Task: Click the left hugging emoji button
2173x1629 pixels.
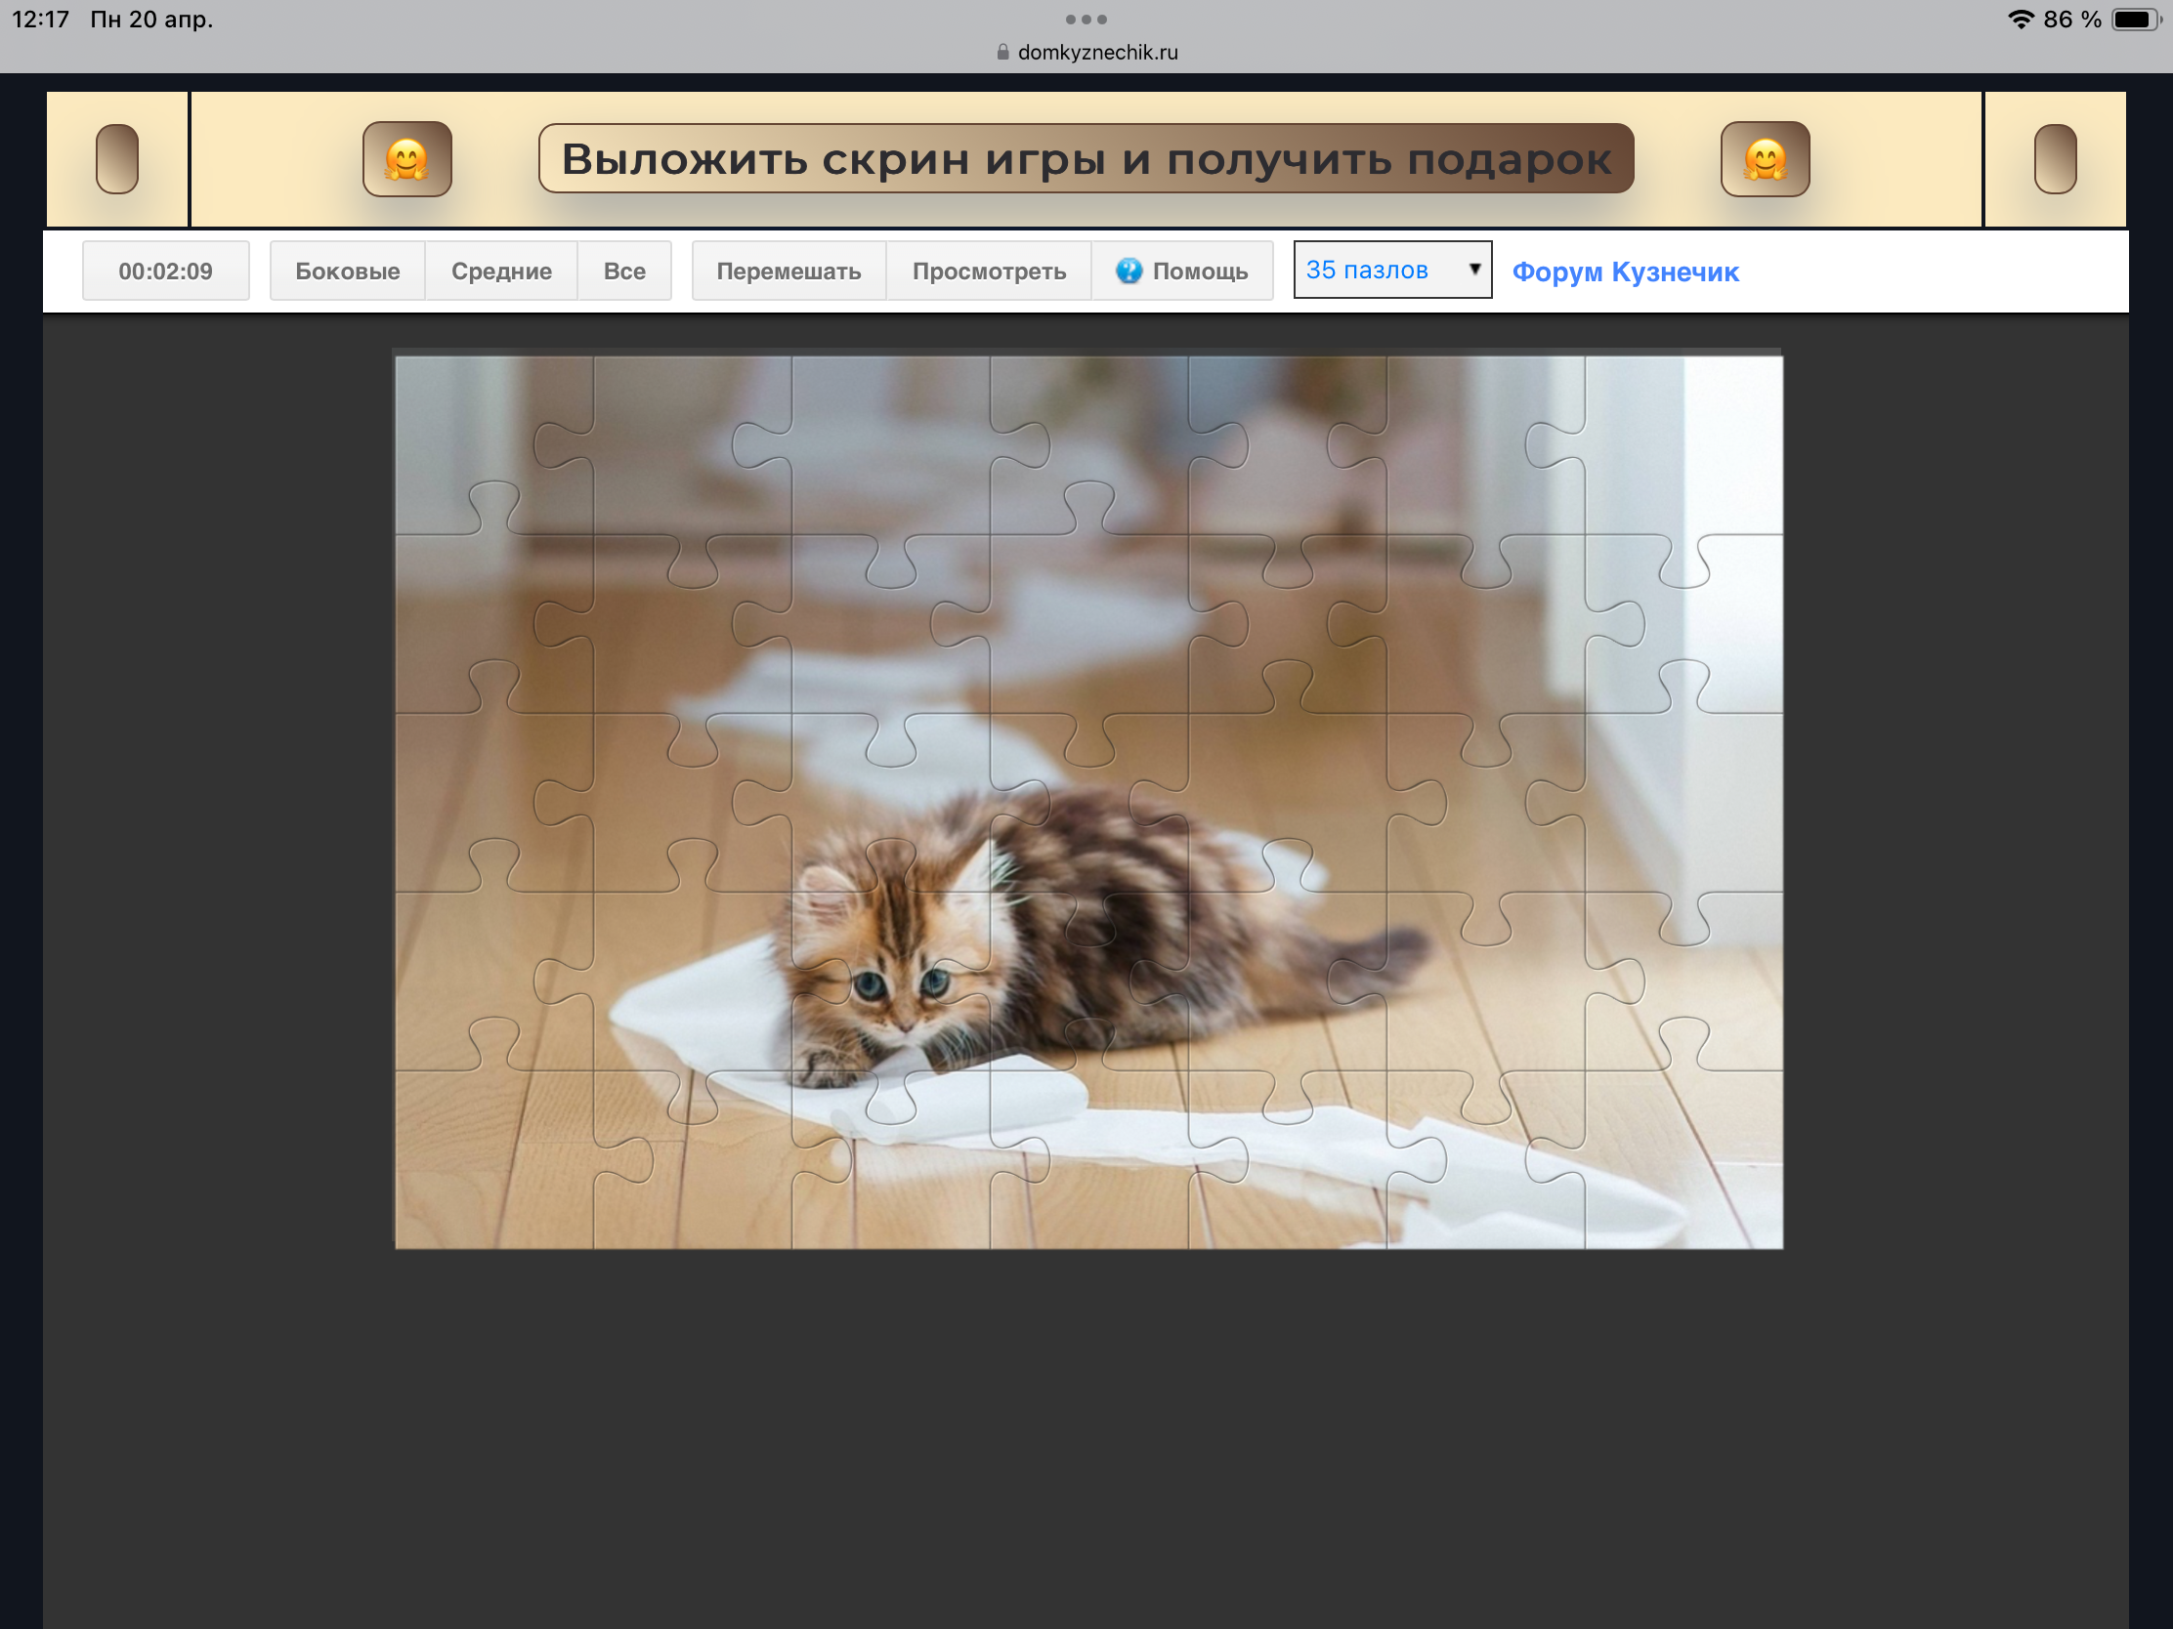Action: (406, 159)
